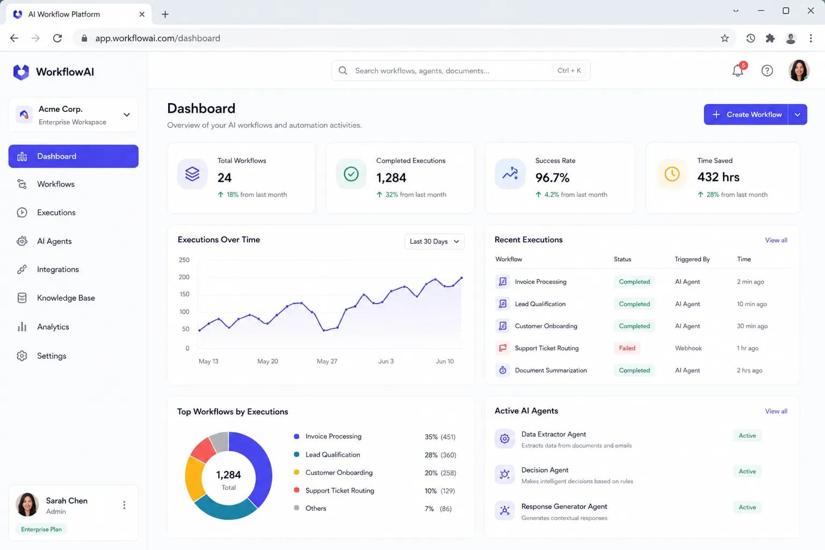Click the Document Summarization row icon
This screenshot has height=550, width=825.
(503, 370)
